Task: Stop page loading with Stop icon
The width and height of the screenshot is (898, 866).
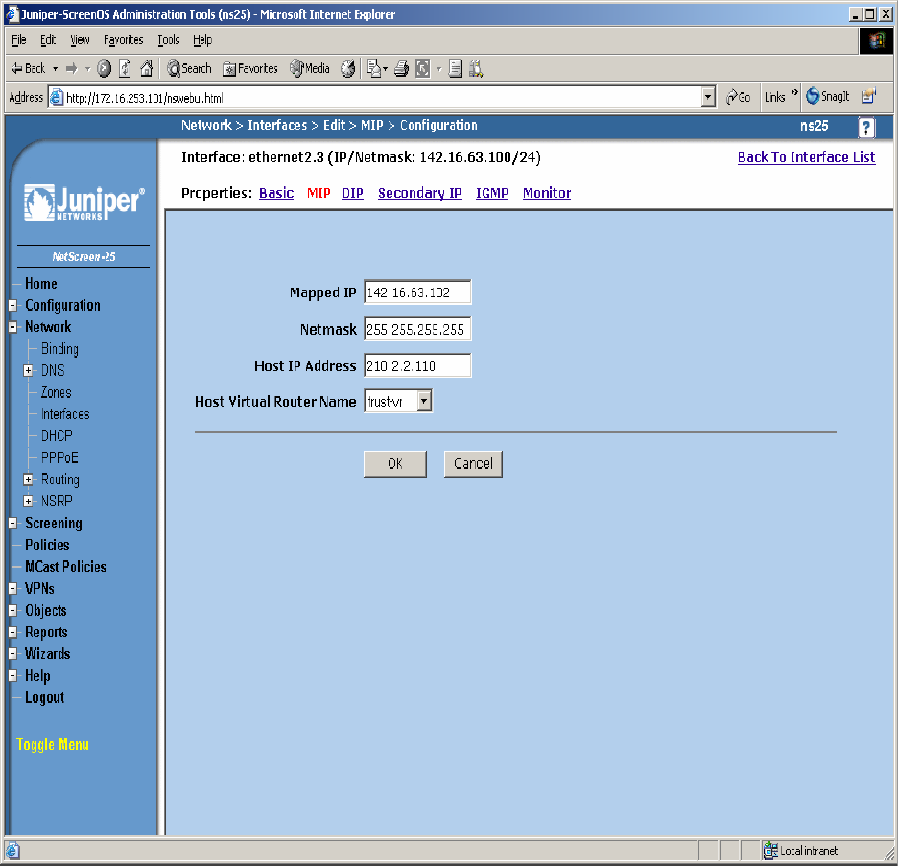Action: point(104,69)
